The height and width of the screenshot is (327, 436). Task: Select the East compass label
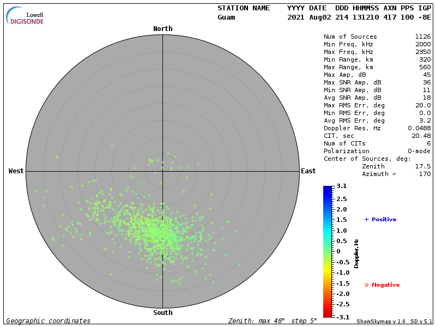point(308,171)
